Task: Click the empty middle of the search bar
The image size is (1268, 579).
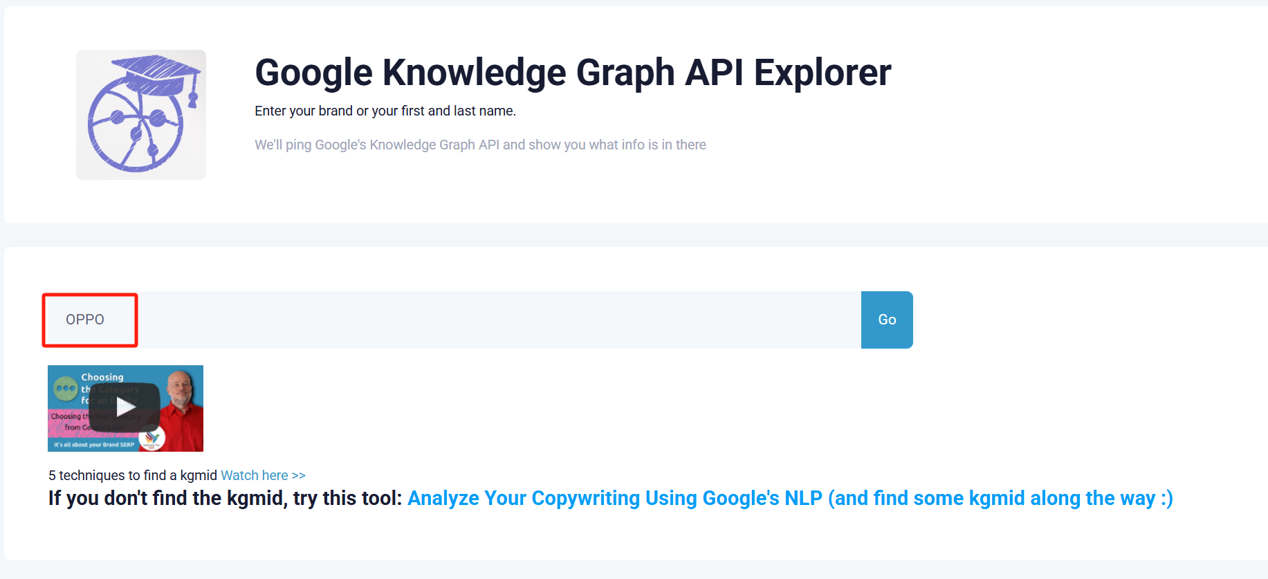Action: tap(498, 320)
